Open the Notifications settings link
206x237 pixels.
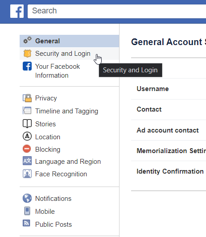click(53, 199)
